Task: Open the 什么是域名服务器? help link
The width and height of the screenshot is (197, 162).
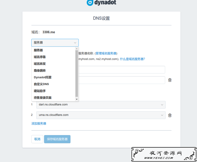Action: point(132,59)
